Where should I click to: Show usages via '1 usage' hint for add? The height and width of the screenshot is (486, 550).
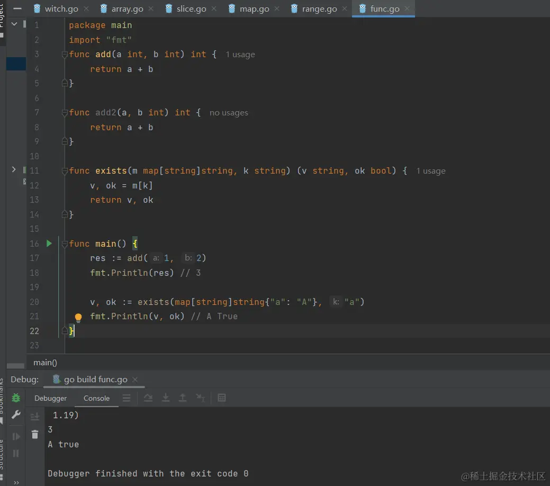coord(240,55)
